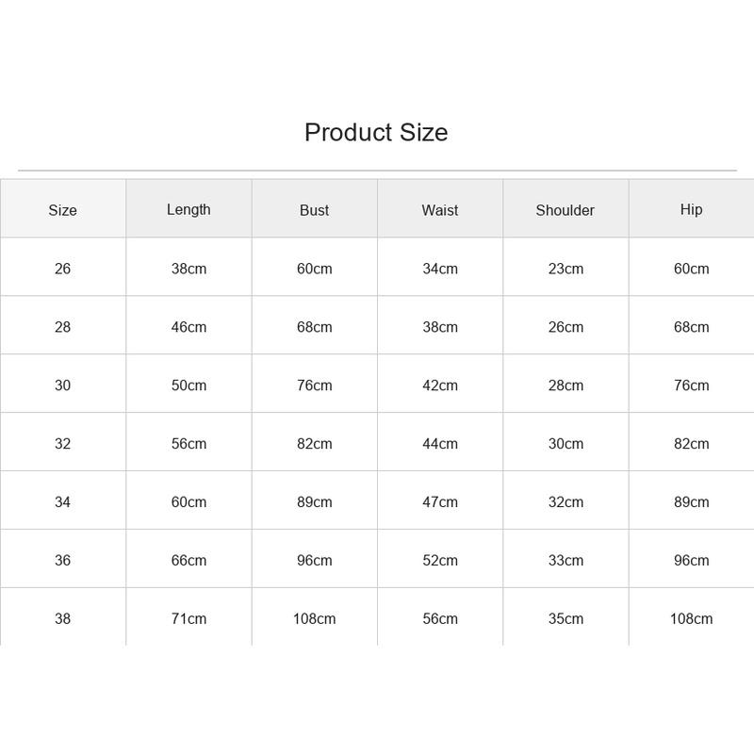The width and height of the screenshot is (754, 754).
Task: Click the Bust column header
Action: click(x=314, y=210)
